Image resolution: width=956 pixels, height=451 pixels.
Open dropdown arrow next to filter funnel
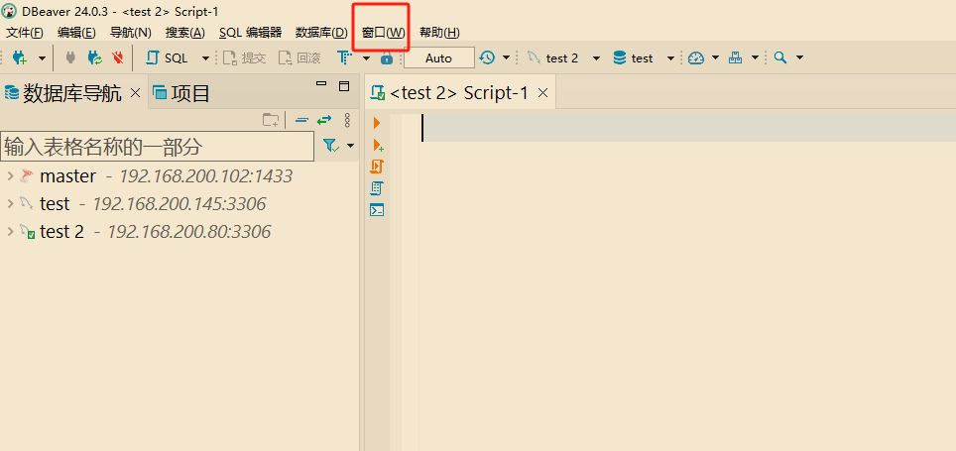click(x=351, y=146)
